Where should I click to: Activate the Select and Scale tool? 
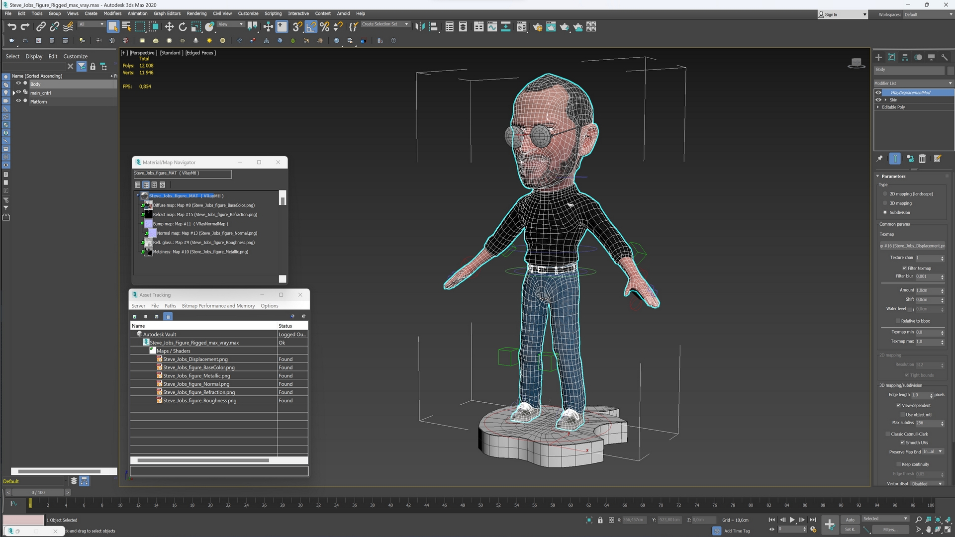196,27
